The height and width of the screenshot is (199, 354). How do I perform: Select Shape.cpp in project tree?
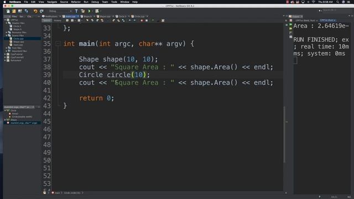click(x=18, y=42)
